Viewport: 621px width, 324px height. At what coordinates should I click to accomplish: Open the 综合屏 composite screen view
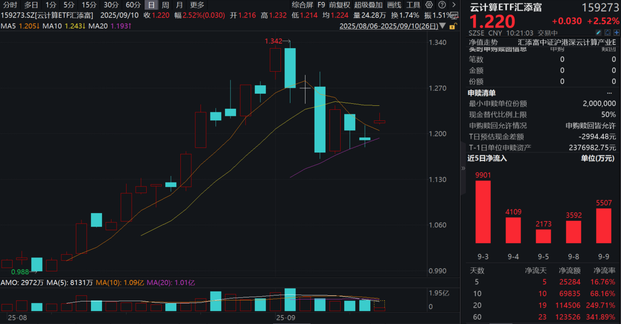[303, 5]
